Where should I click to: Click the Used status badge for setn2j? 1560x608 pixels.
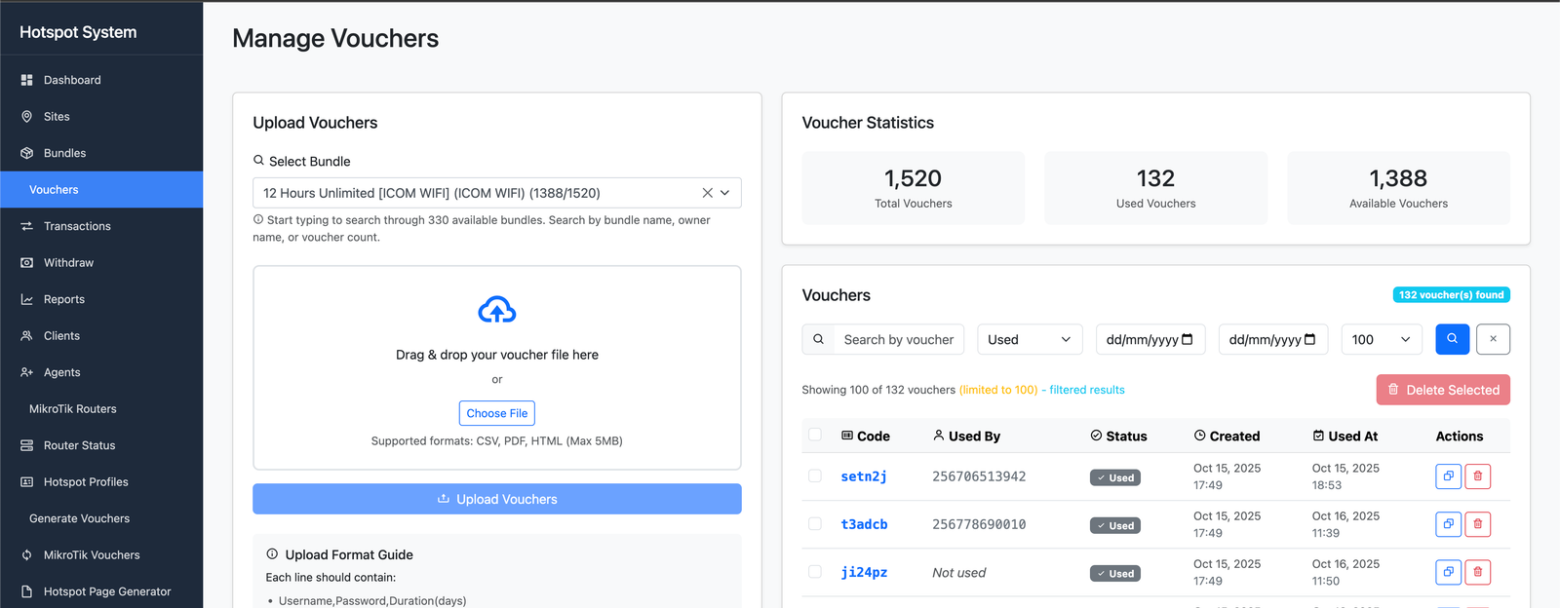(1115, 477)
